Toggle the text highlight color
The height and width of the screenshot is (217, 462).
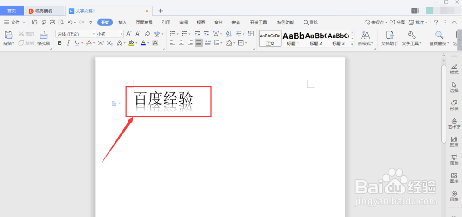coord(131,43)
